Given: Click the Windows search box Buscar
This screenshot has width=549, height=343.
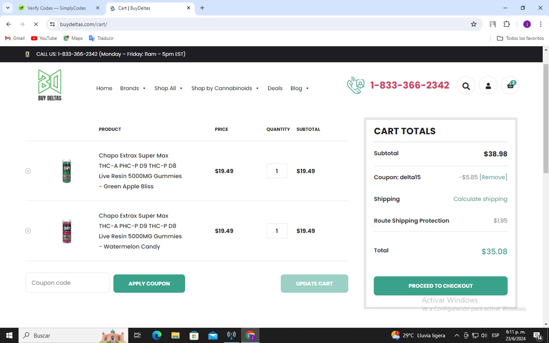Looking at the screenshot, I should (x=73, y=335).
